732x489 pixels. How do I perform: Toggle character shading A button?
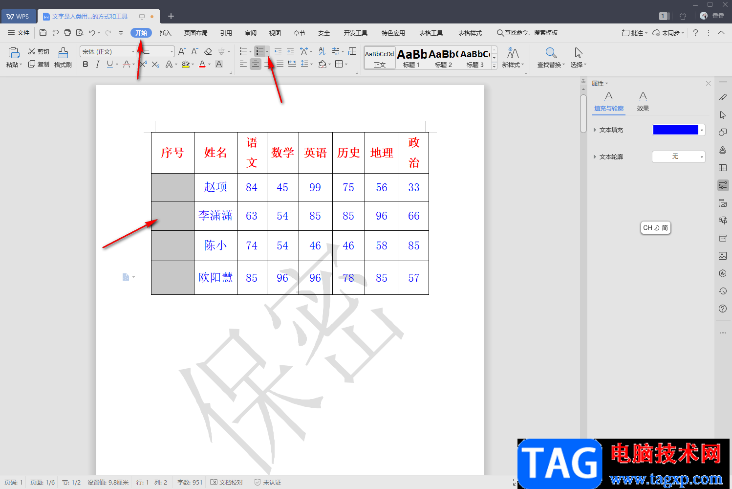point(219,64)
